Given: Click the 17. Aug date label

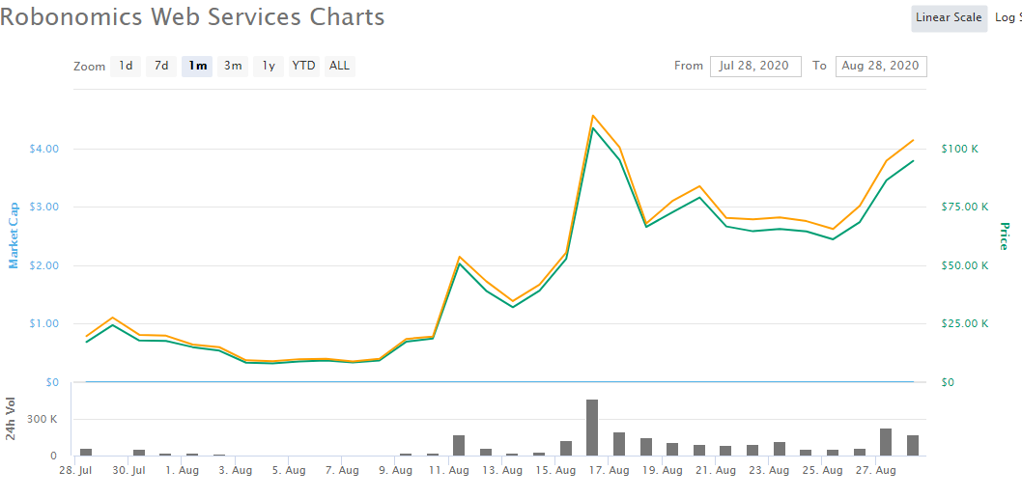Looking at the screenshot, I should tap(610, 470).
